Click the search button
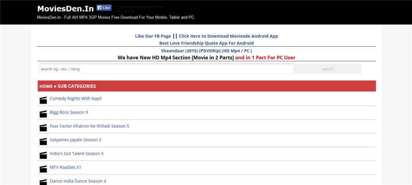Viewport: 412px width, 185px height. (328, 69)
